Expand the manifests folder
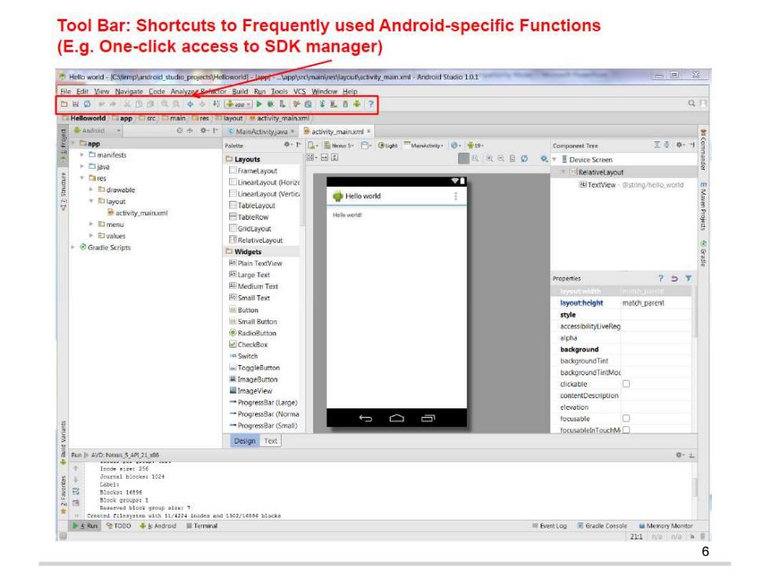769x577 pixels. point(82,155)
